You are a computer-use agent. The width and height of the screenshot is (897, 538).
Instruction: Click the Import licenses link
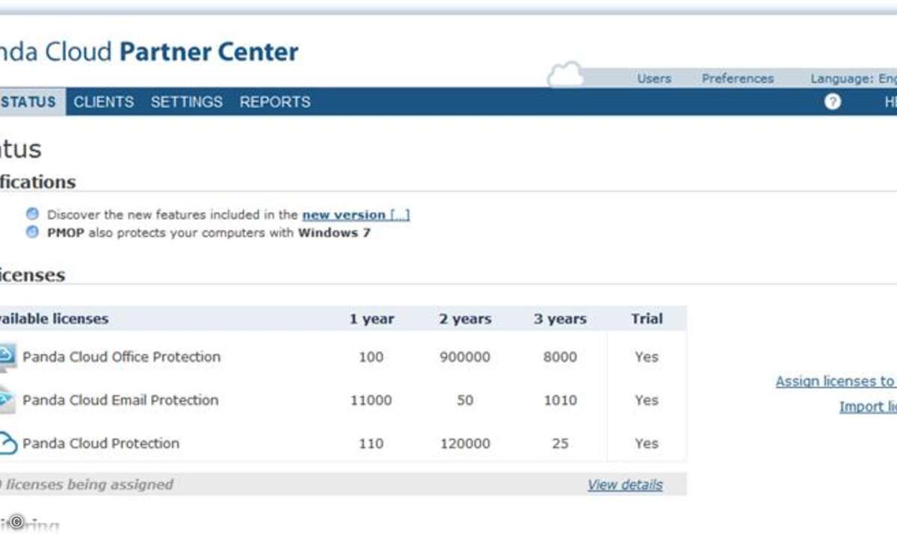click(x=868, y=406)
